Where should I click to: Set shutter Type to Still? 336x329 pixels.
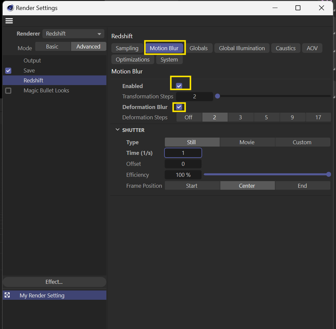[192, 142]
